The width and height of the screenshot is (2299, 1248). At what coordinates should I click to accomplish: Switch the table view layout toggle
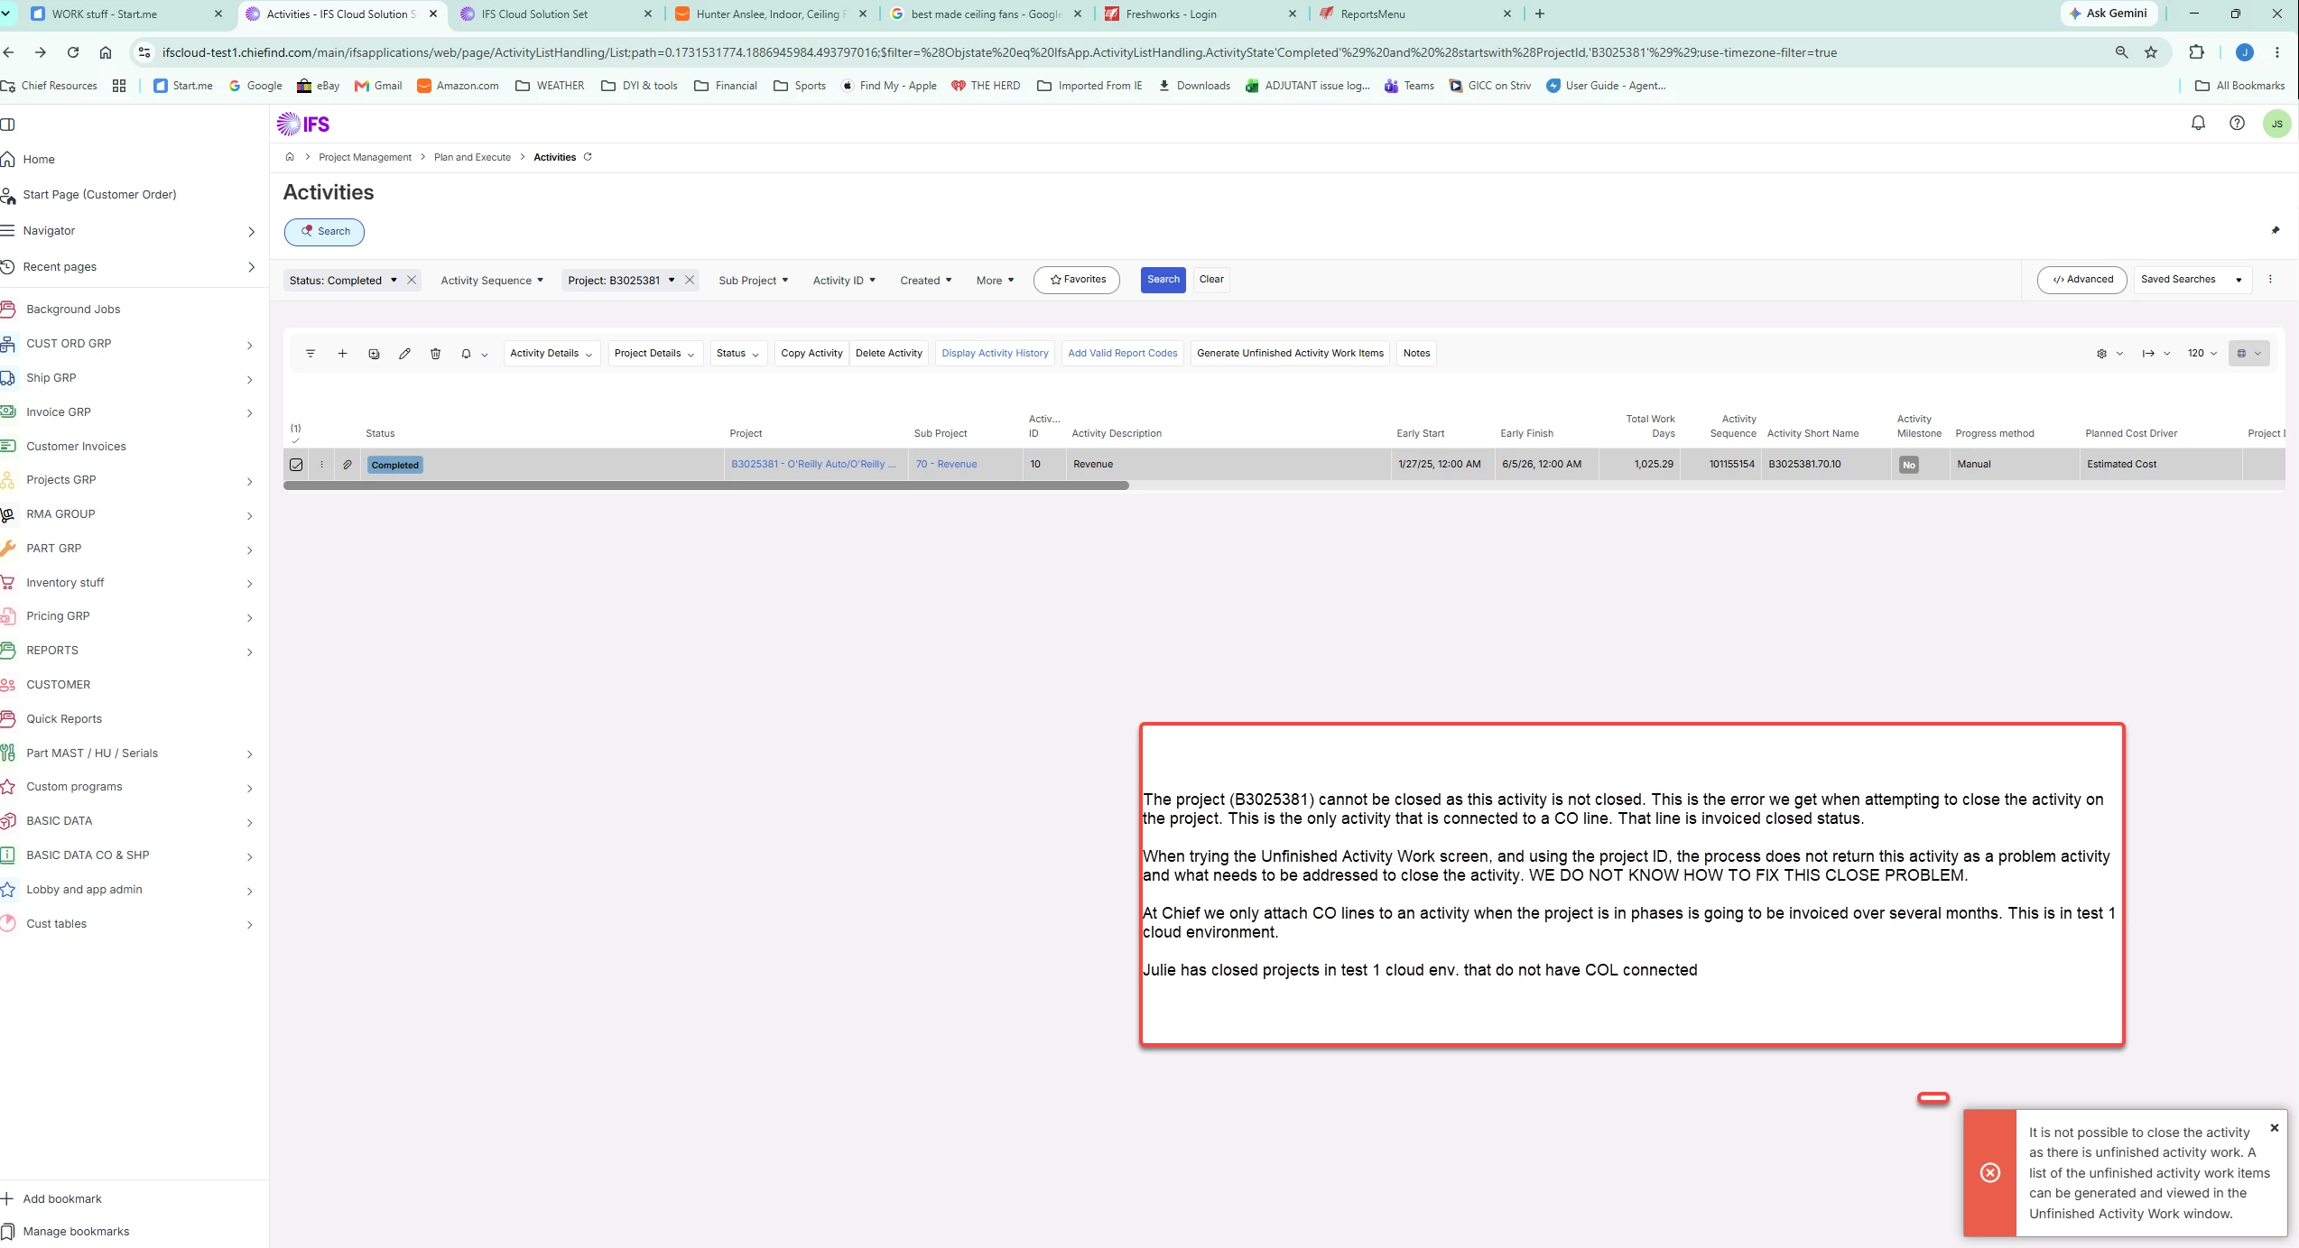tap(2248, 354)
